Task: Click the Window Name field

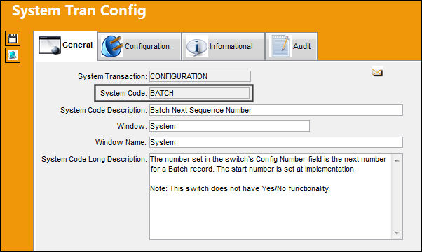Action: coord(276,142)
